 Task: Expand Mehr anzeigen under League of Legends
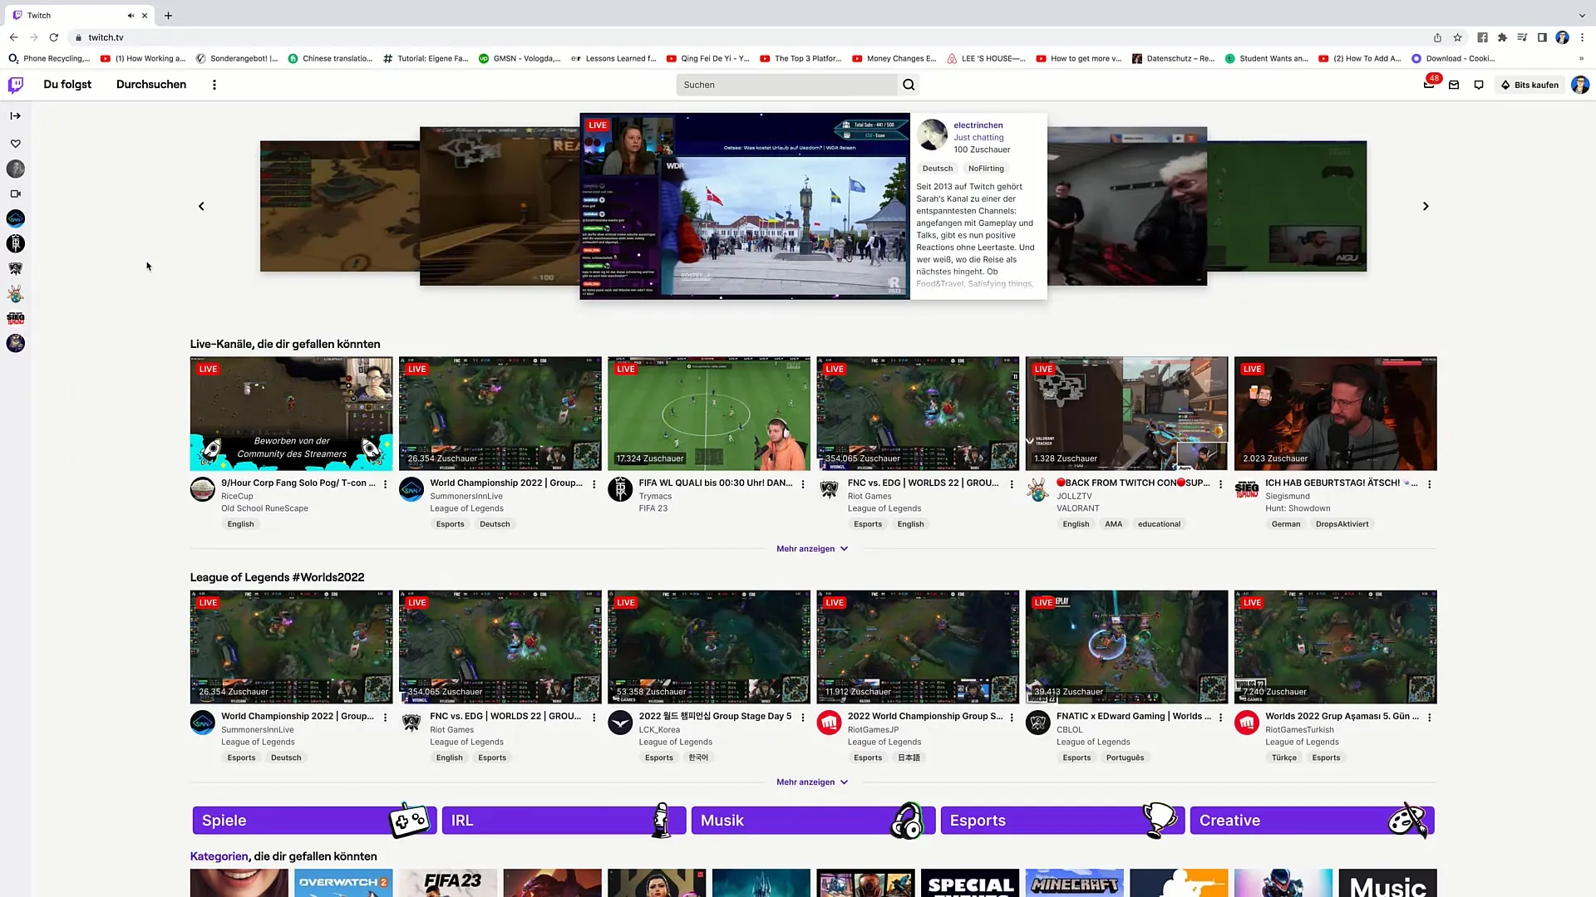[812, 782]
